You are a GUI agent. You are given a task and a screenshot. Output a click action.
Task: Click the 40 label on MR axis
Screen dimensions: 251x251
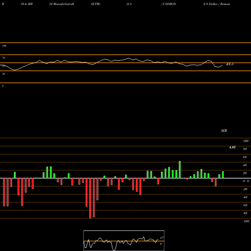tap(245, 165)
